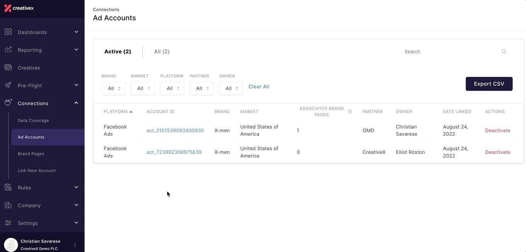The height and width of the screenshot is (252, 526).
Task: Click owner Elliot Roston cell
Action: 410,152
